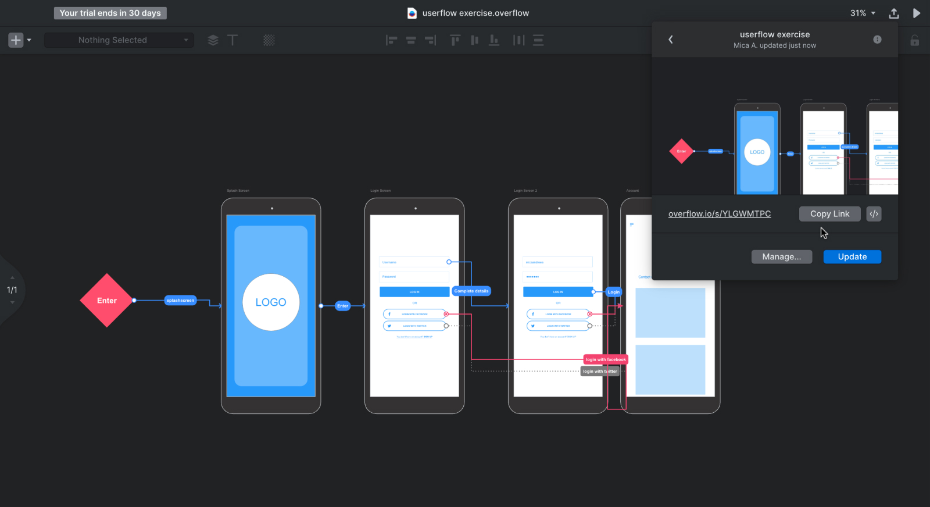Click the Account artboard label
930x507 pixels.
(632, 191)
